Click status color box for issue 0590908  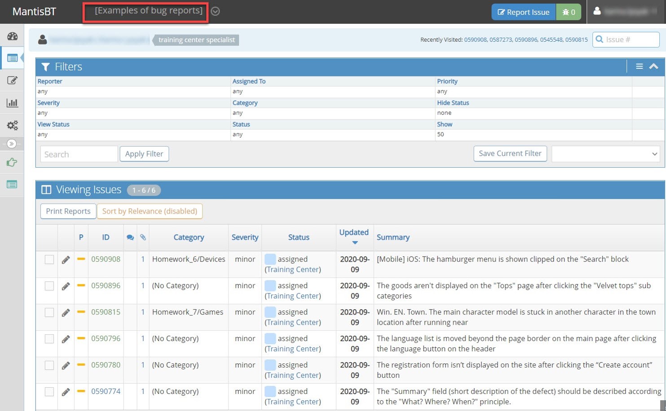coord(270,259)
